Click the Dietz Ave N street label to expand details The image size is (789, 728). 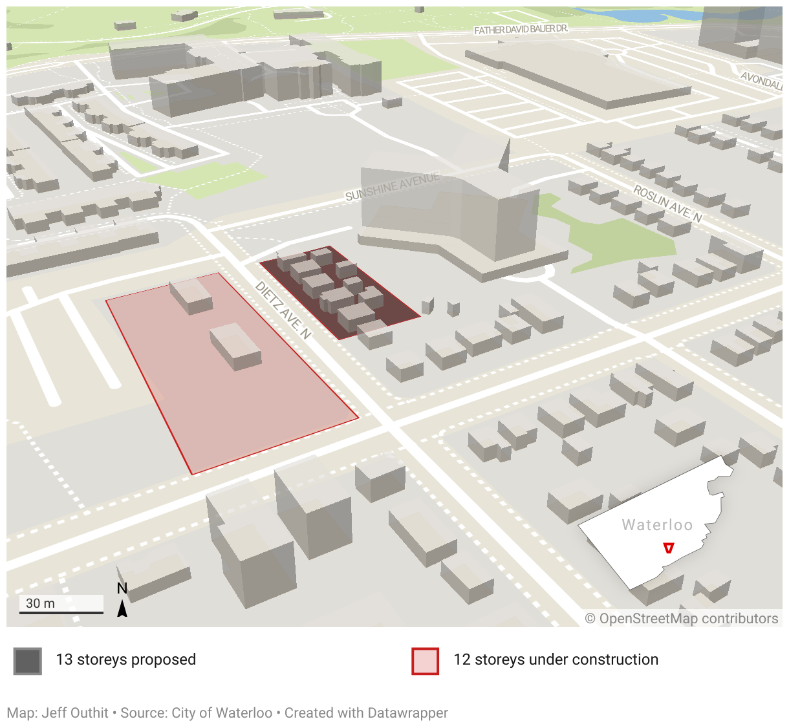pos(285,309)
